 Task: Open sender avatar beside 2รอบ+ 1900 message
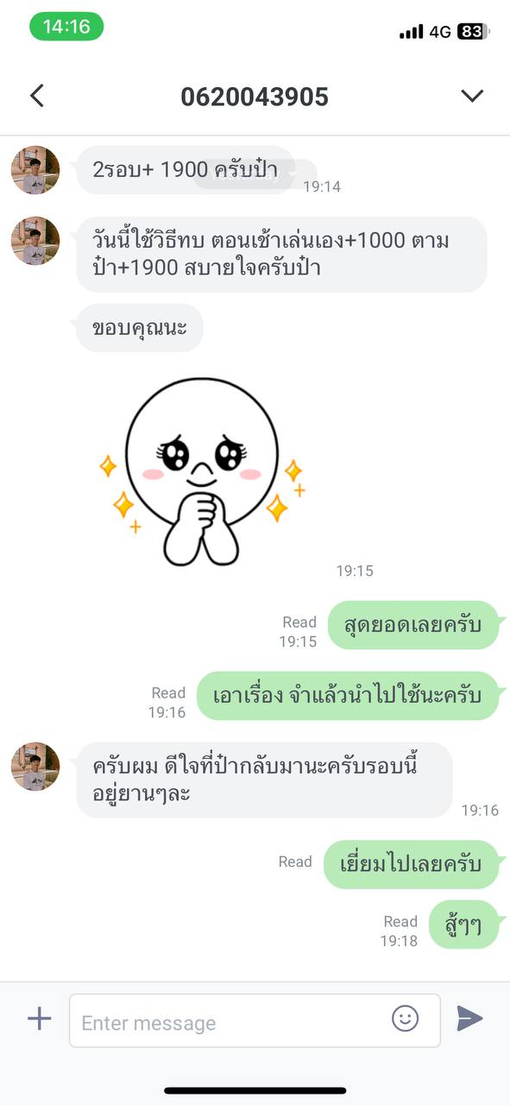pyautogui.click(x=35, y=170)
